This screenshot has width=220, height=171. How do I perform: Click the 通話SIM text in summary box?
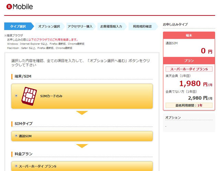172,43
